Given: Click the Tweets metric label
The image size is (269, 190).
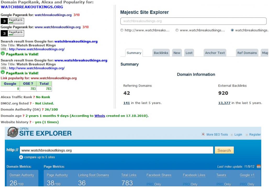Looking at the screenshot, I should 221,175.
